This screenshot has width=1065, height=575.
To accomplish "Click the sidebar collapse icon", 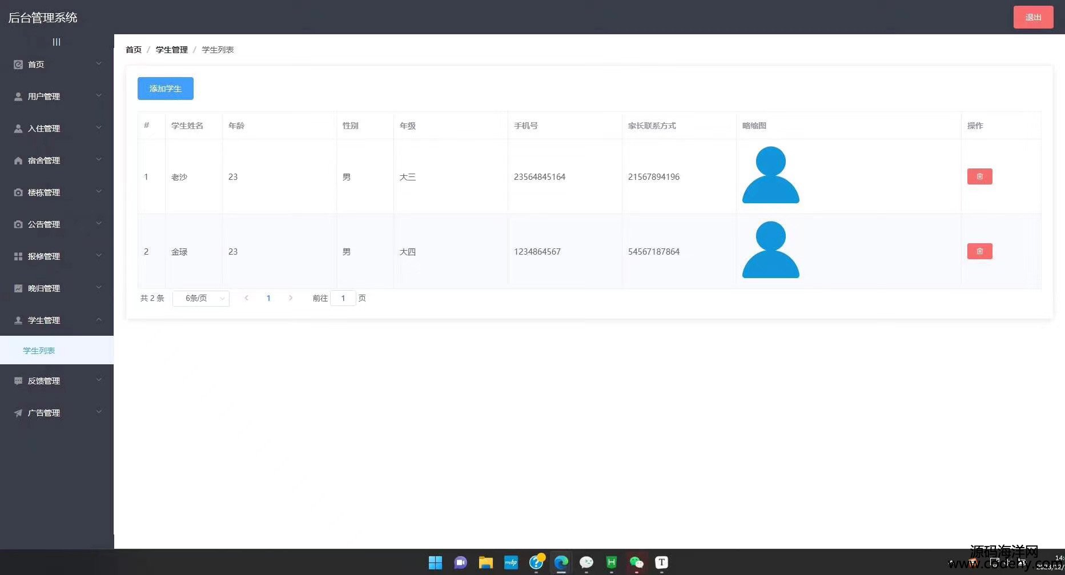I will [x=57, y=42].
